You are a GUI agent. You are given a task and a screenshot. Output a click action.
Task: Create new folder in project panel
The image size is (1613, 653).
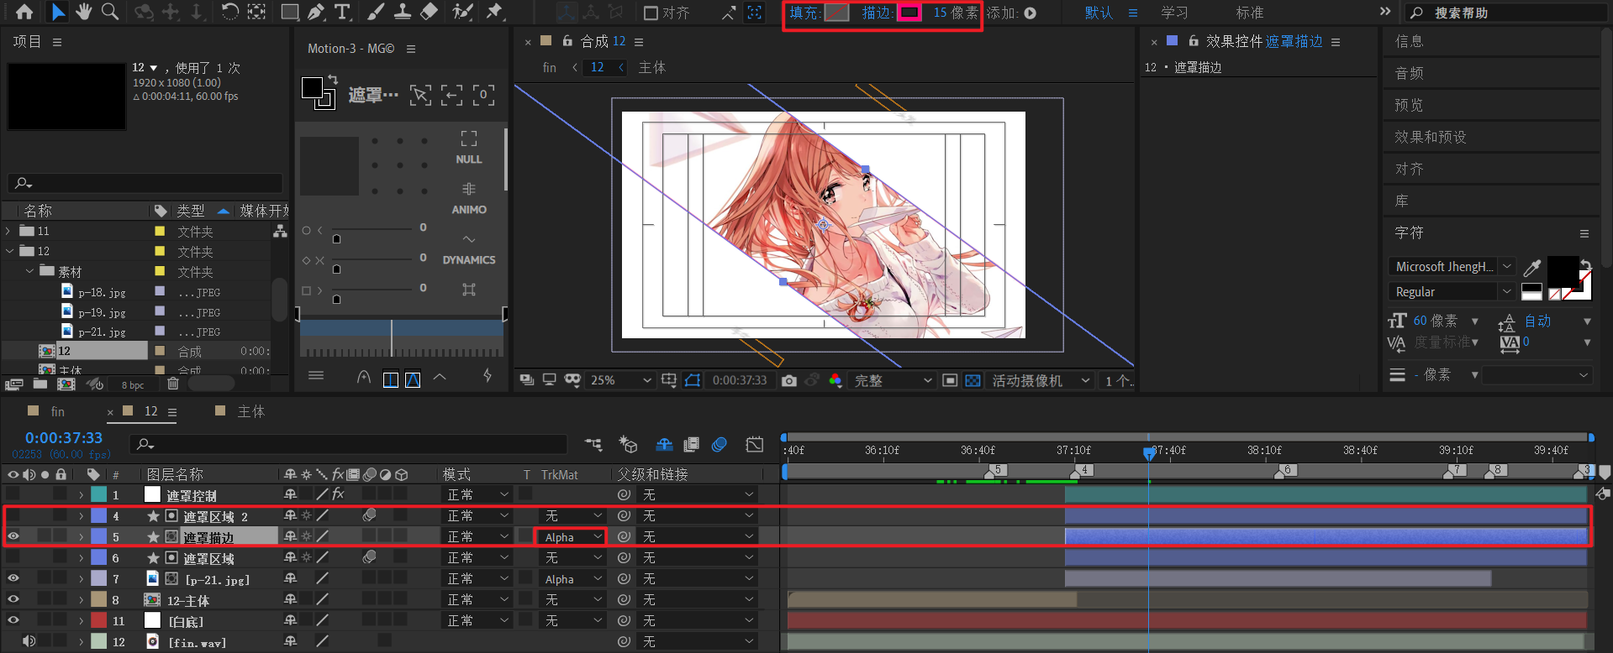(40, 384)
